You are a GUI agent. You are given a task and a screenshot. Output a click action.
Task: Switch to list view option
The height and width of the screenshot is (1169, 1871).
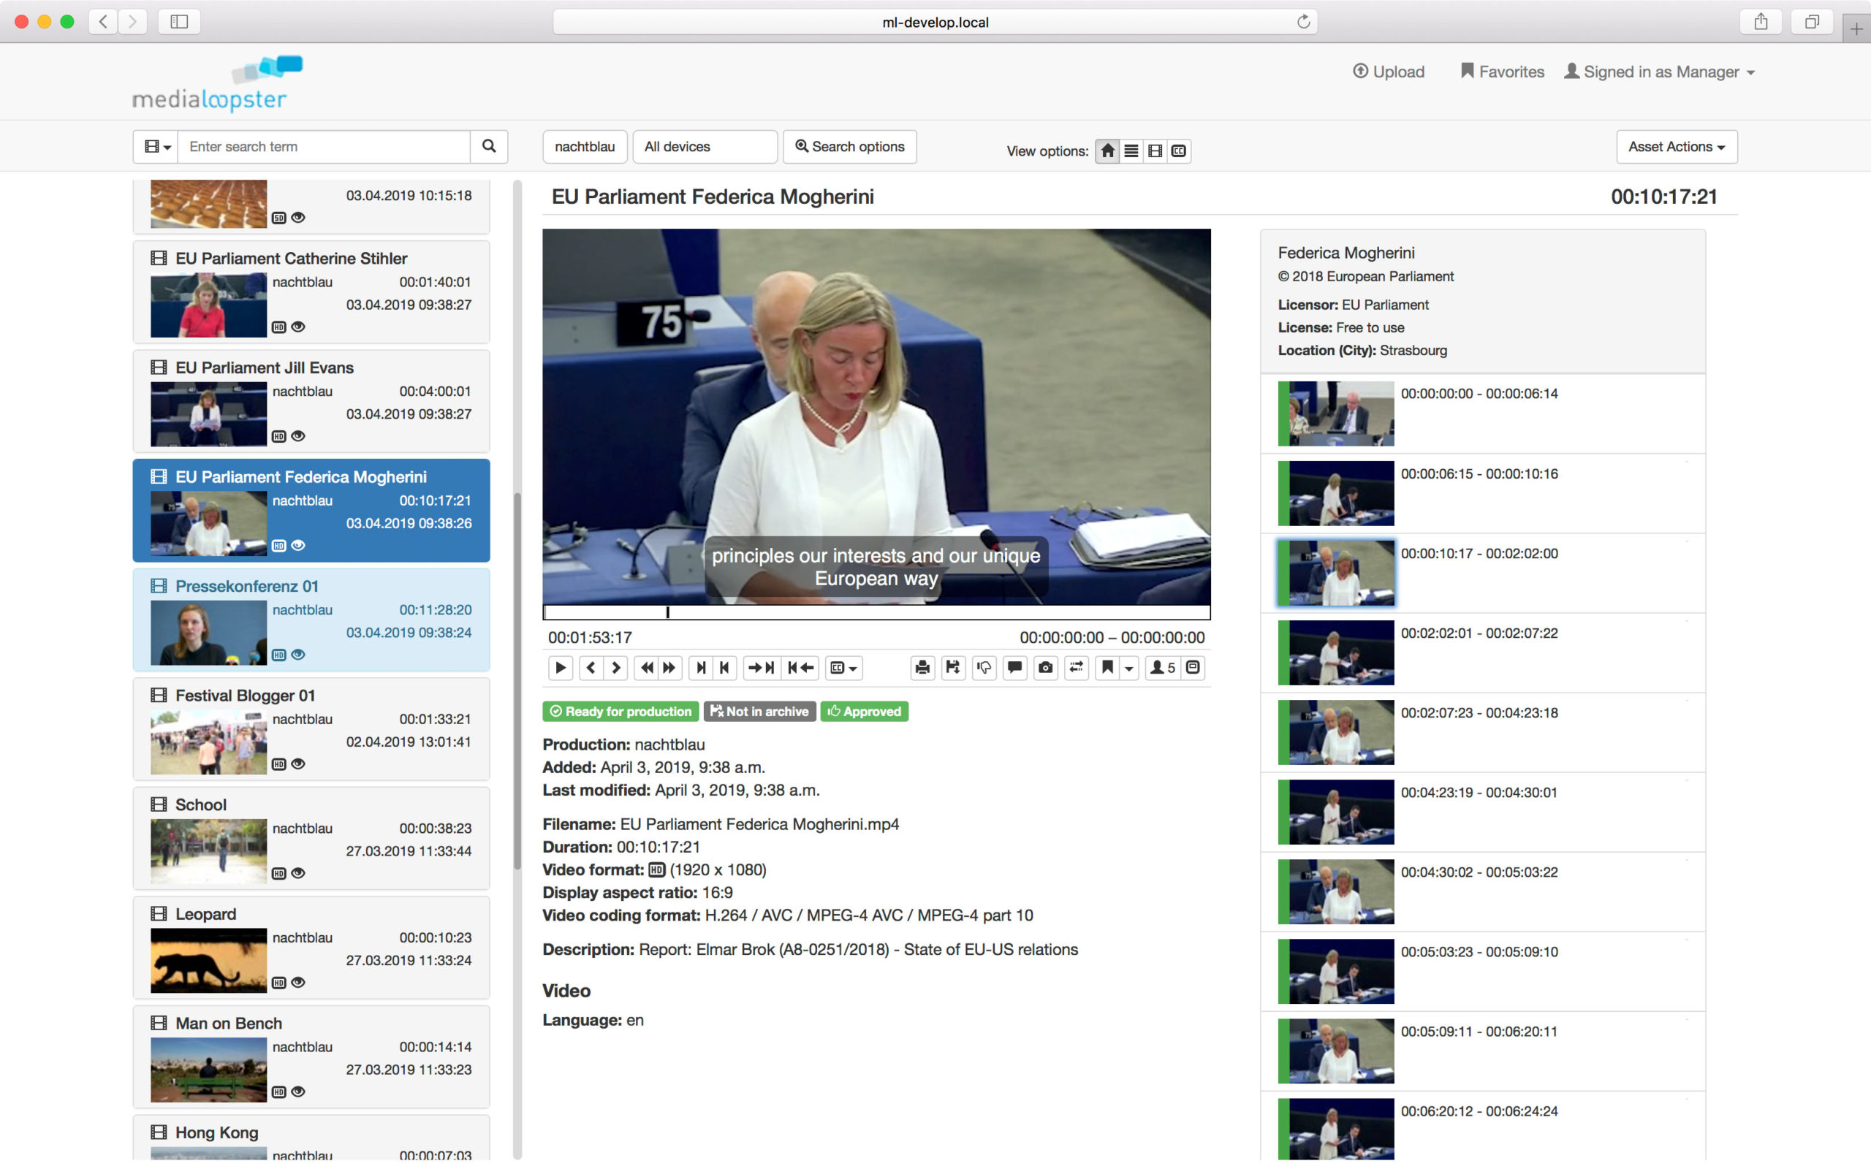point(1131,151)
